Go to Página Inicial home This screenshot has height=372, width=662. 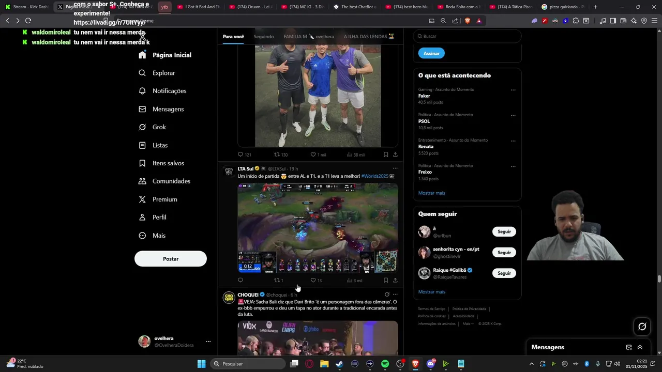165,55
